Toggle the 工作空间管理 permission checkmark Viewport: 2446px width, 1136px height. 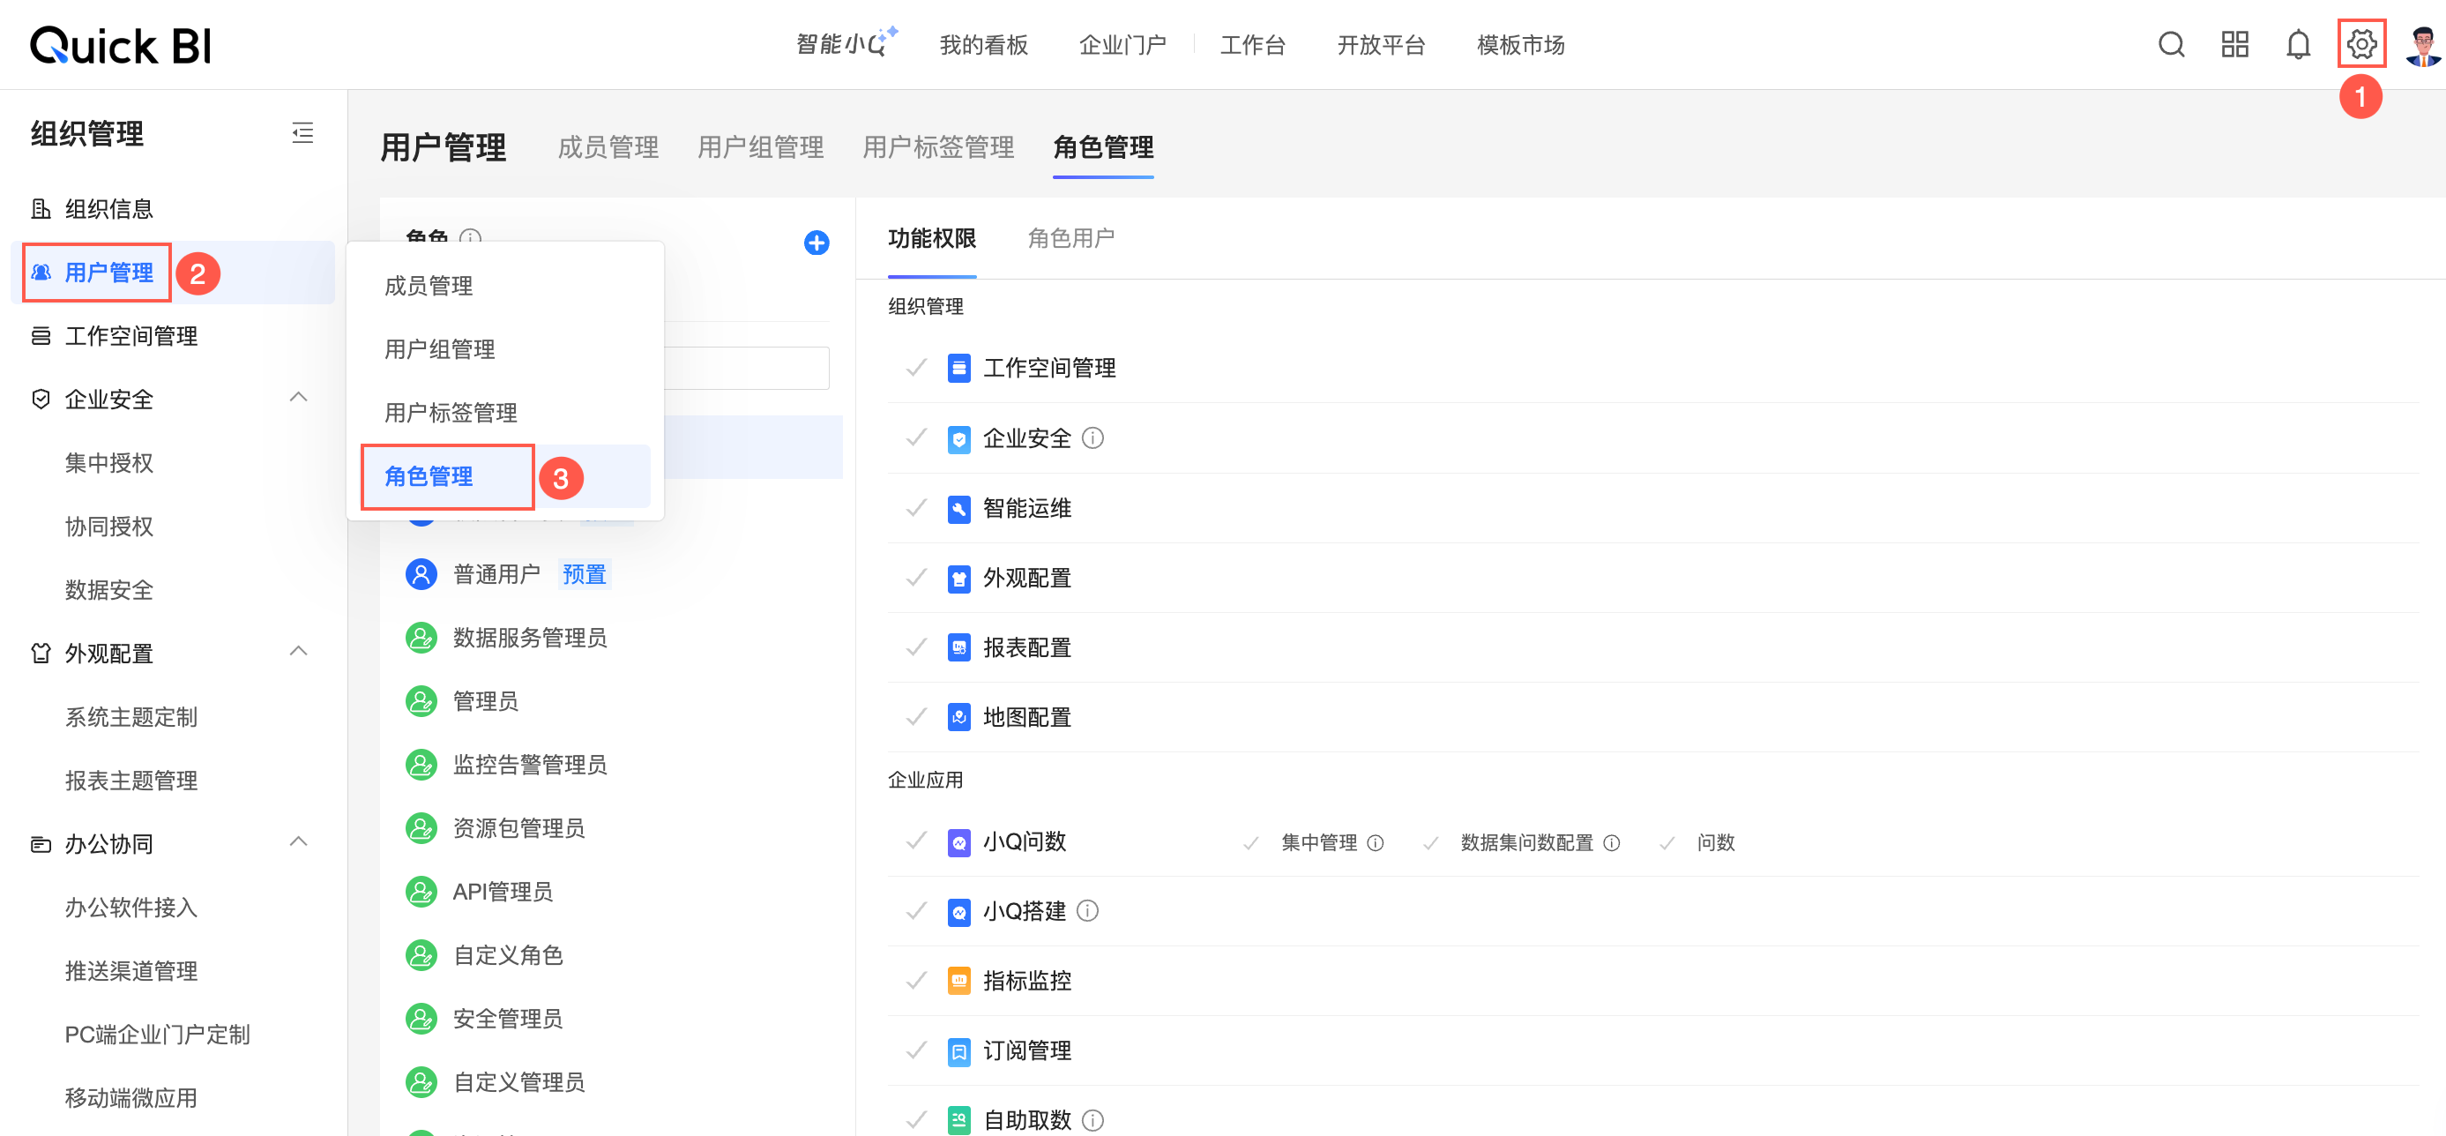point(916,368)
